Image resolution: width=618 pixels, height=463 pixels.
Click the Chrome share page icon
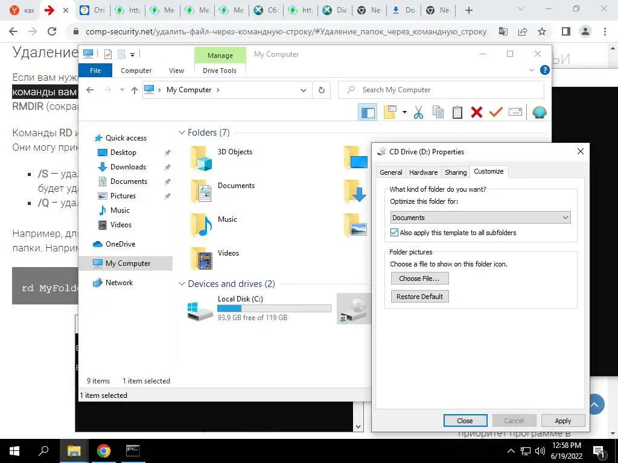[x=523, y=31]
